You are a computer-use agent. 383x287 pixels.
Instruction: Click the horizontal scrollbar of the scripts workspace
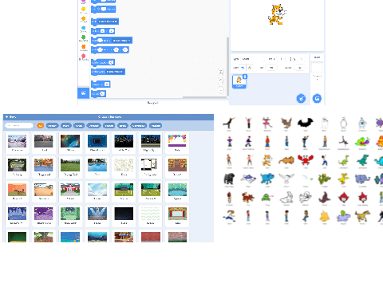point(204,97)
